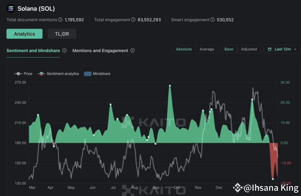Image resolution: width=301 pixels, height=196 pixels.
Task: Open info icon beside Total document mentions
Action: pos(60,20)
